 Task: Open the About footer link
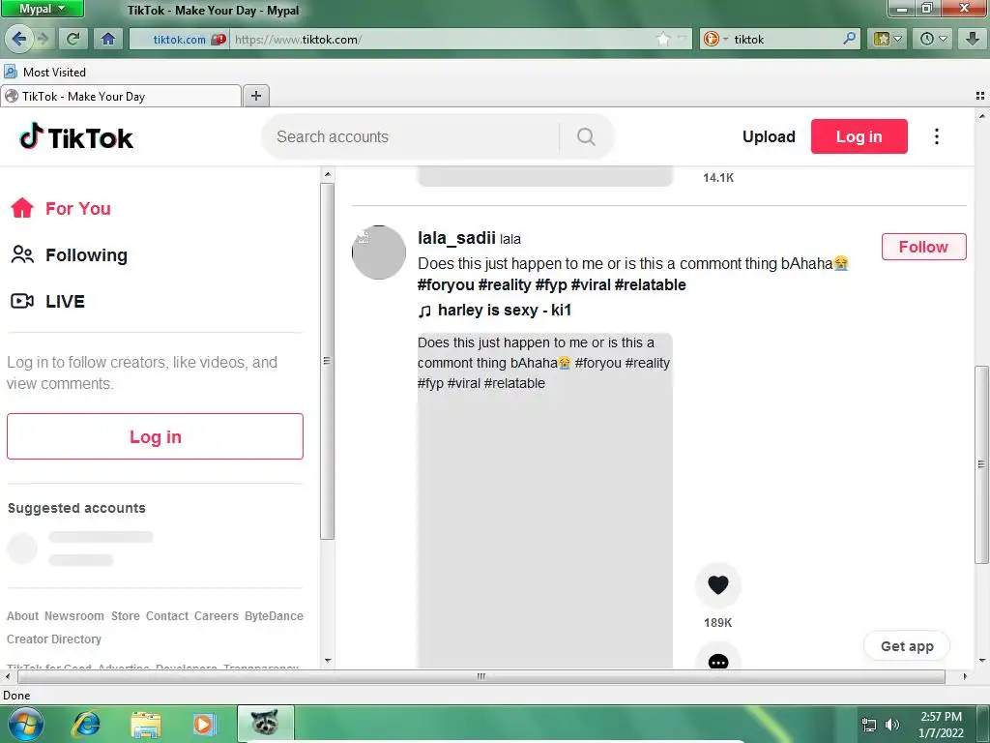tap(23, 616)
